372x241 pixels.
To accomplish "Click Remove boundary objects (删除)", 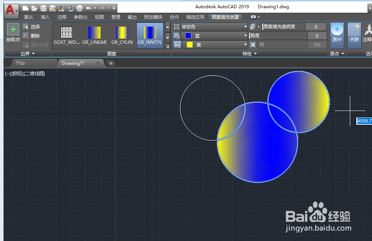I will click(x=31, y=36).
